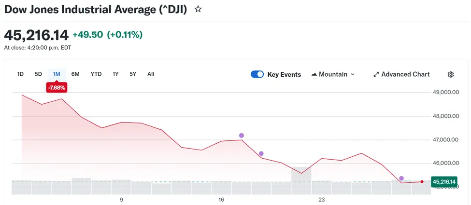Screen dimensions: 471x205
Task: Click the 48,000.00 axis label
Action: click(445, 116)
